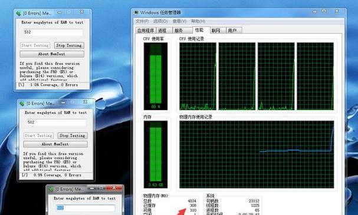Open the 帮助(H) menu
This screenshot has height=215, width=358.
point(198,21)
